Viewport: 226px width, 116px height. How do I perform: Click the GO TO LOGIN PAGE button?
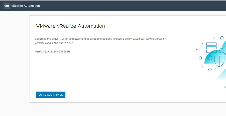(x=51, y=95)
